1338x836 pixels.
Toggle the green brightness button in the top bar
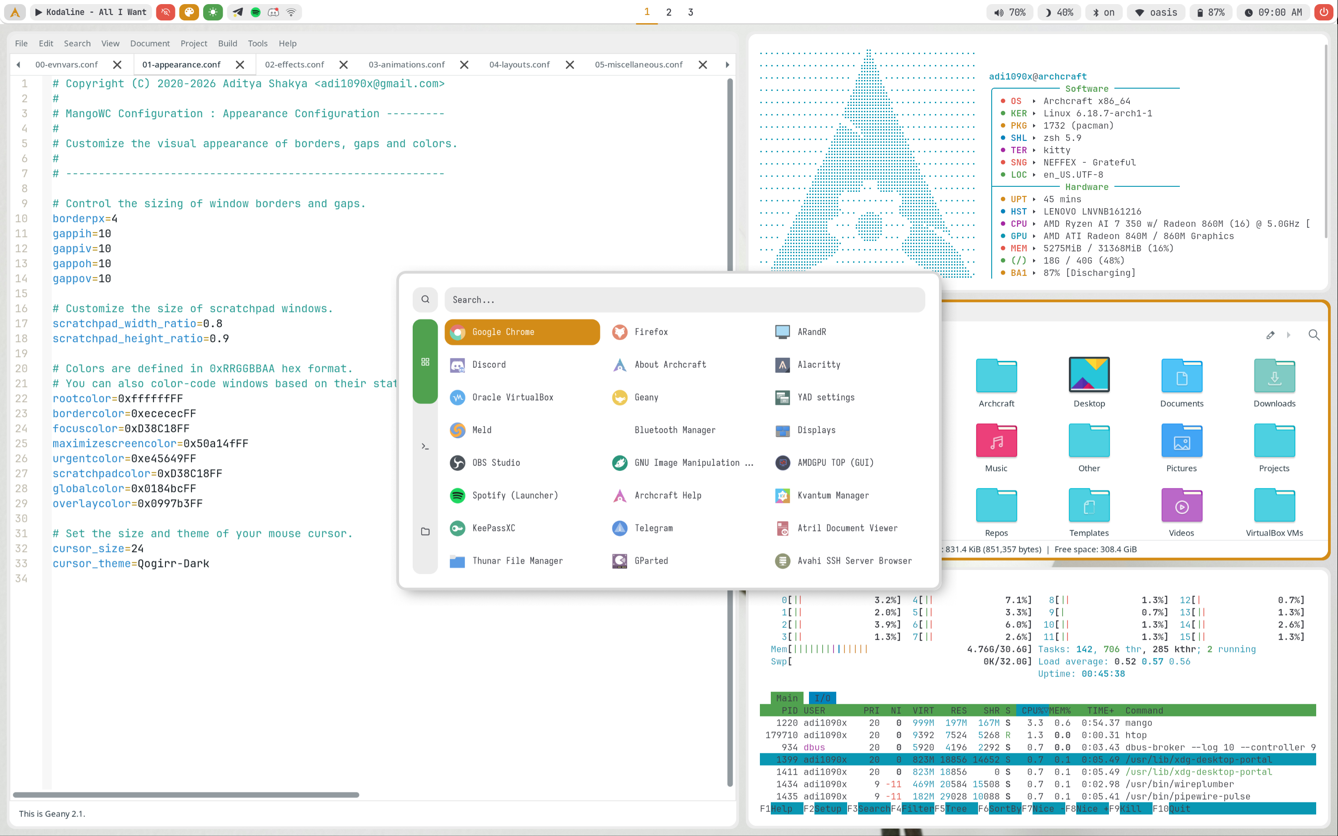click(213, 12)
